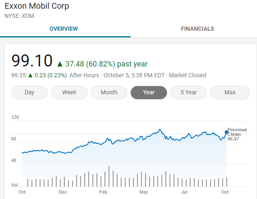Select the Day range button
The image size is (257, 199).
tap(29, 92)
